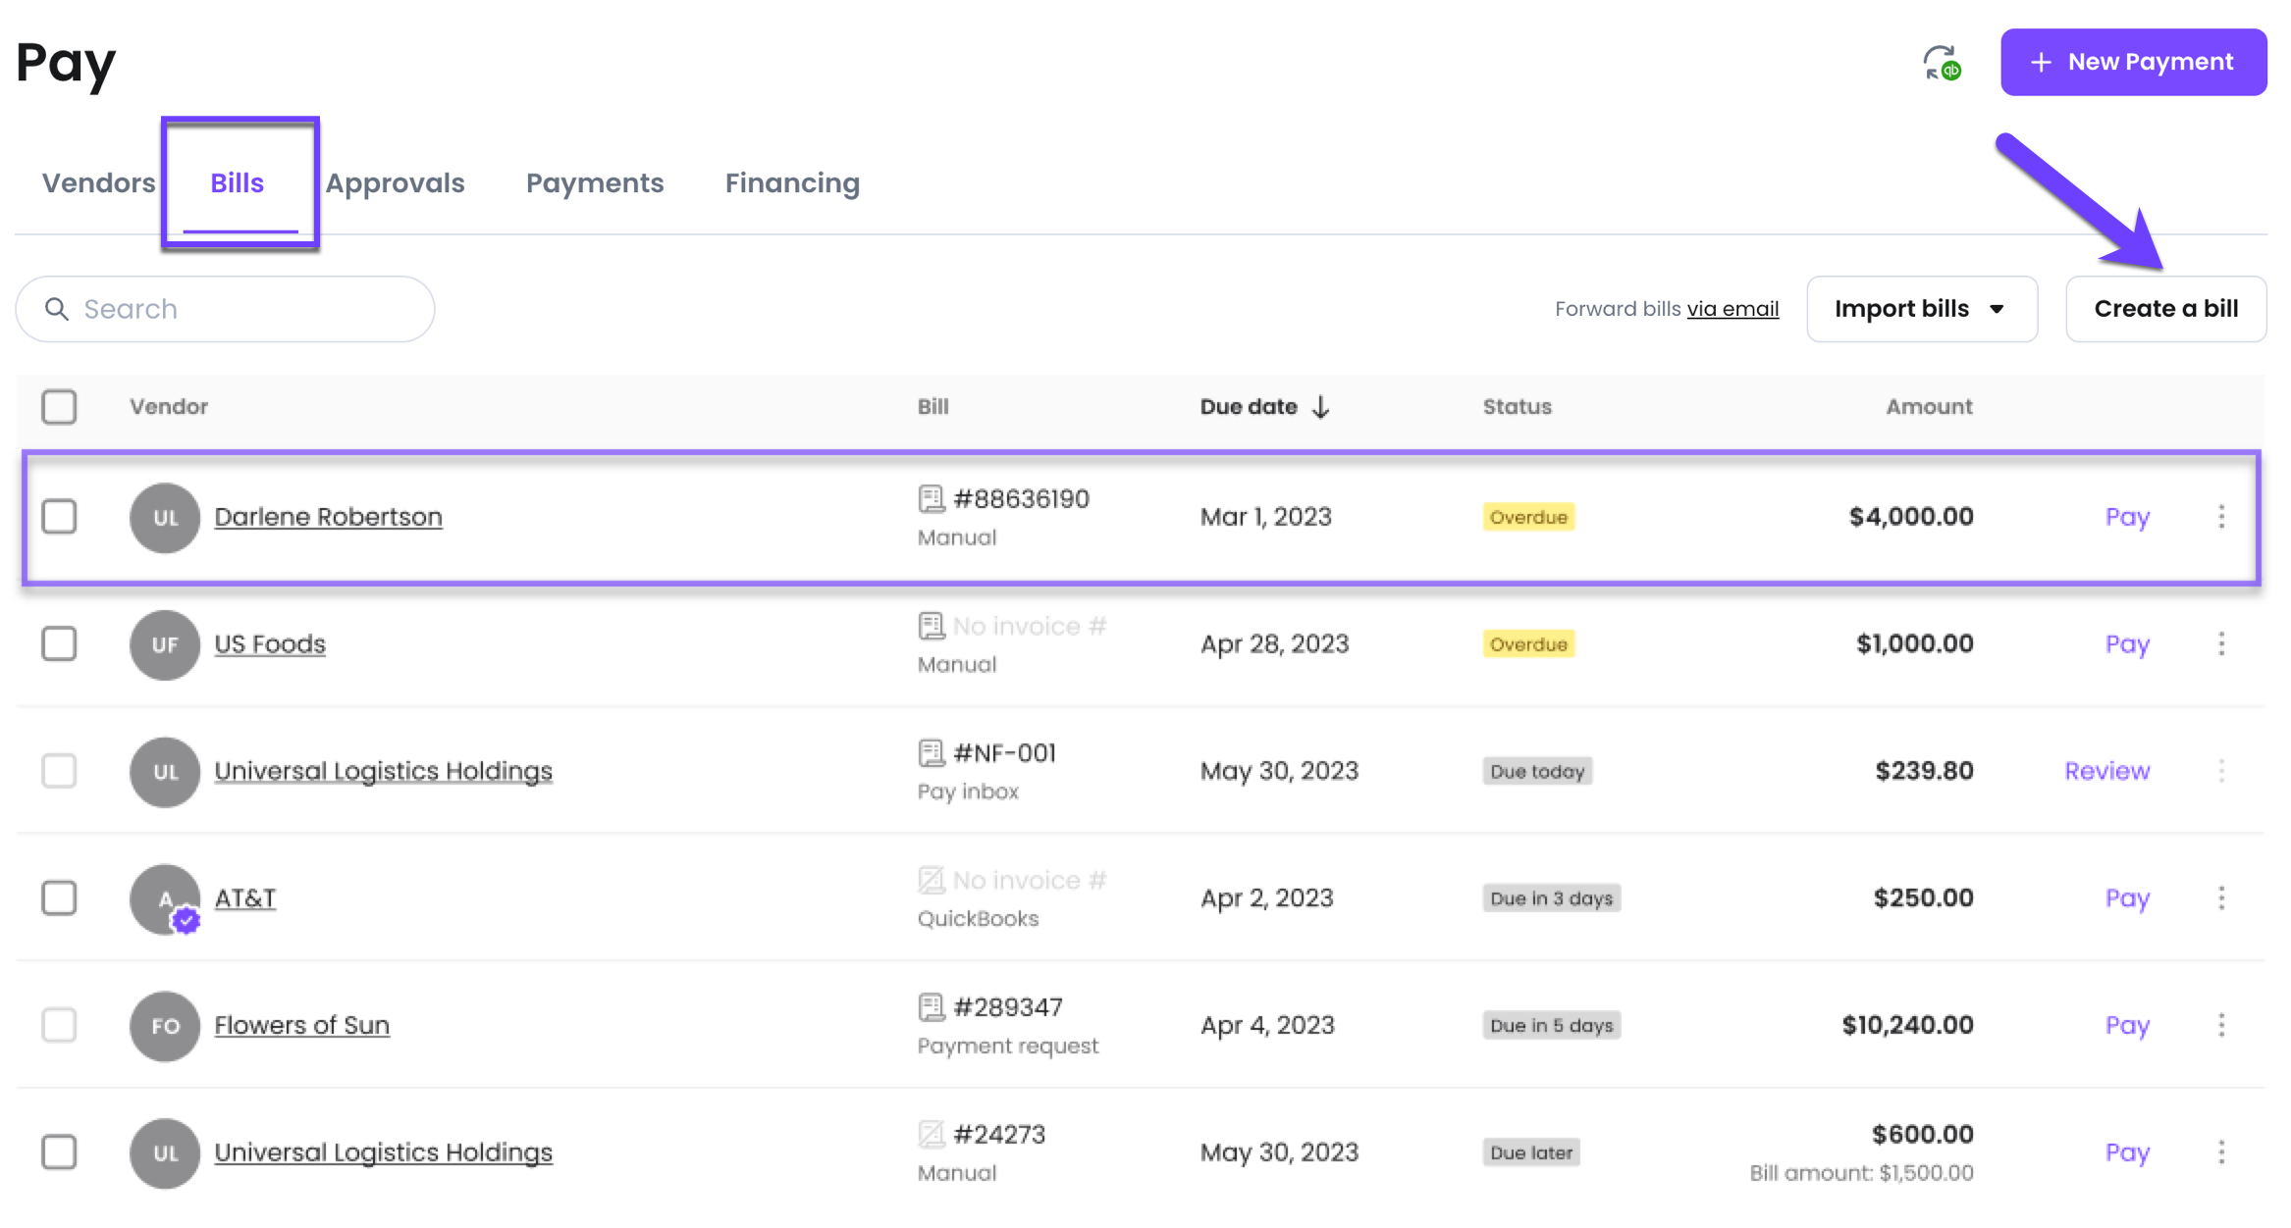
Task: Expand the Import bills dropdown
Action: 1921,309
